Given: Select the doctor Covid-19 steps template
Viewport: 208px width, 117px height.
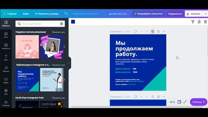Looking at the screenshot, I should pos(52,80).
